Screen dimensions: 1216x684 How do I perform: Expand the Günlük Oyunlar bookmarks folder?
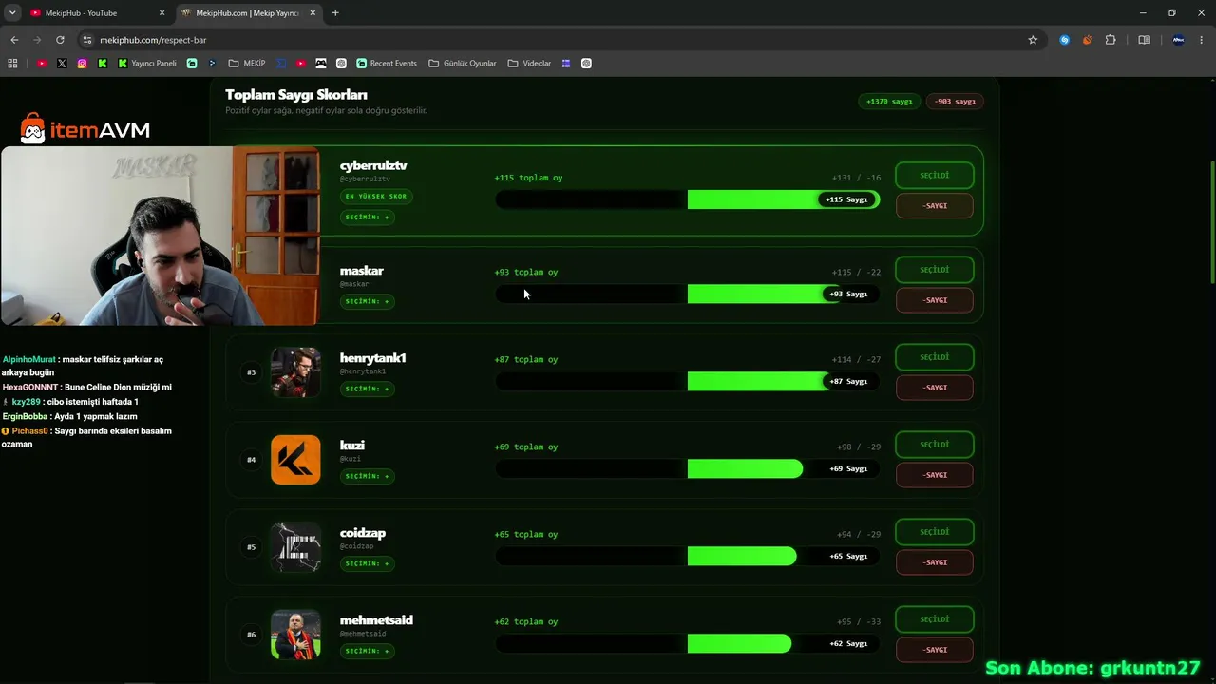(463, 64)
